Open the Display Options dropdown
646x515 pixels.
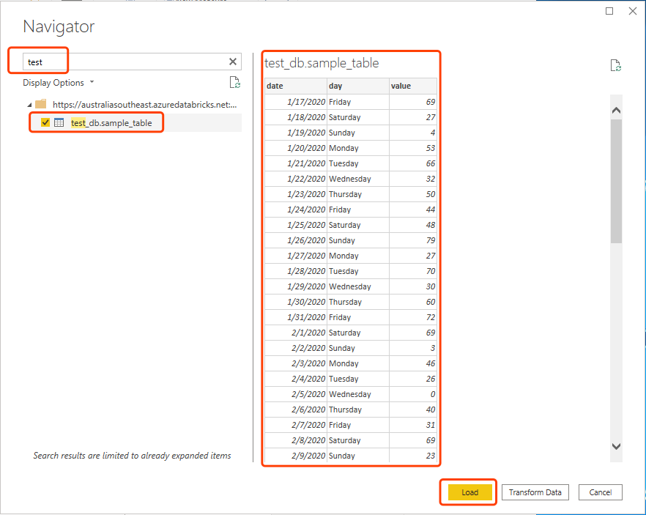pyautogui.click(x=59, y=83)
